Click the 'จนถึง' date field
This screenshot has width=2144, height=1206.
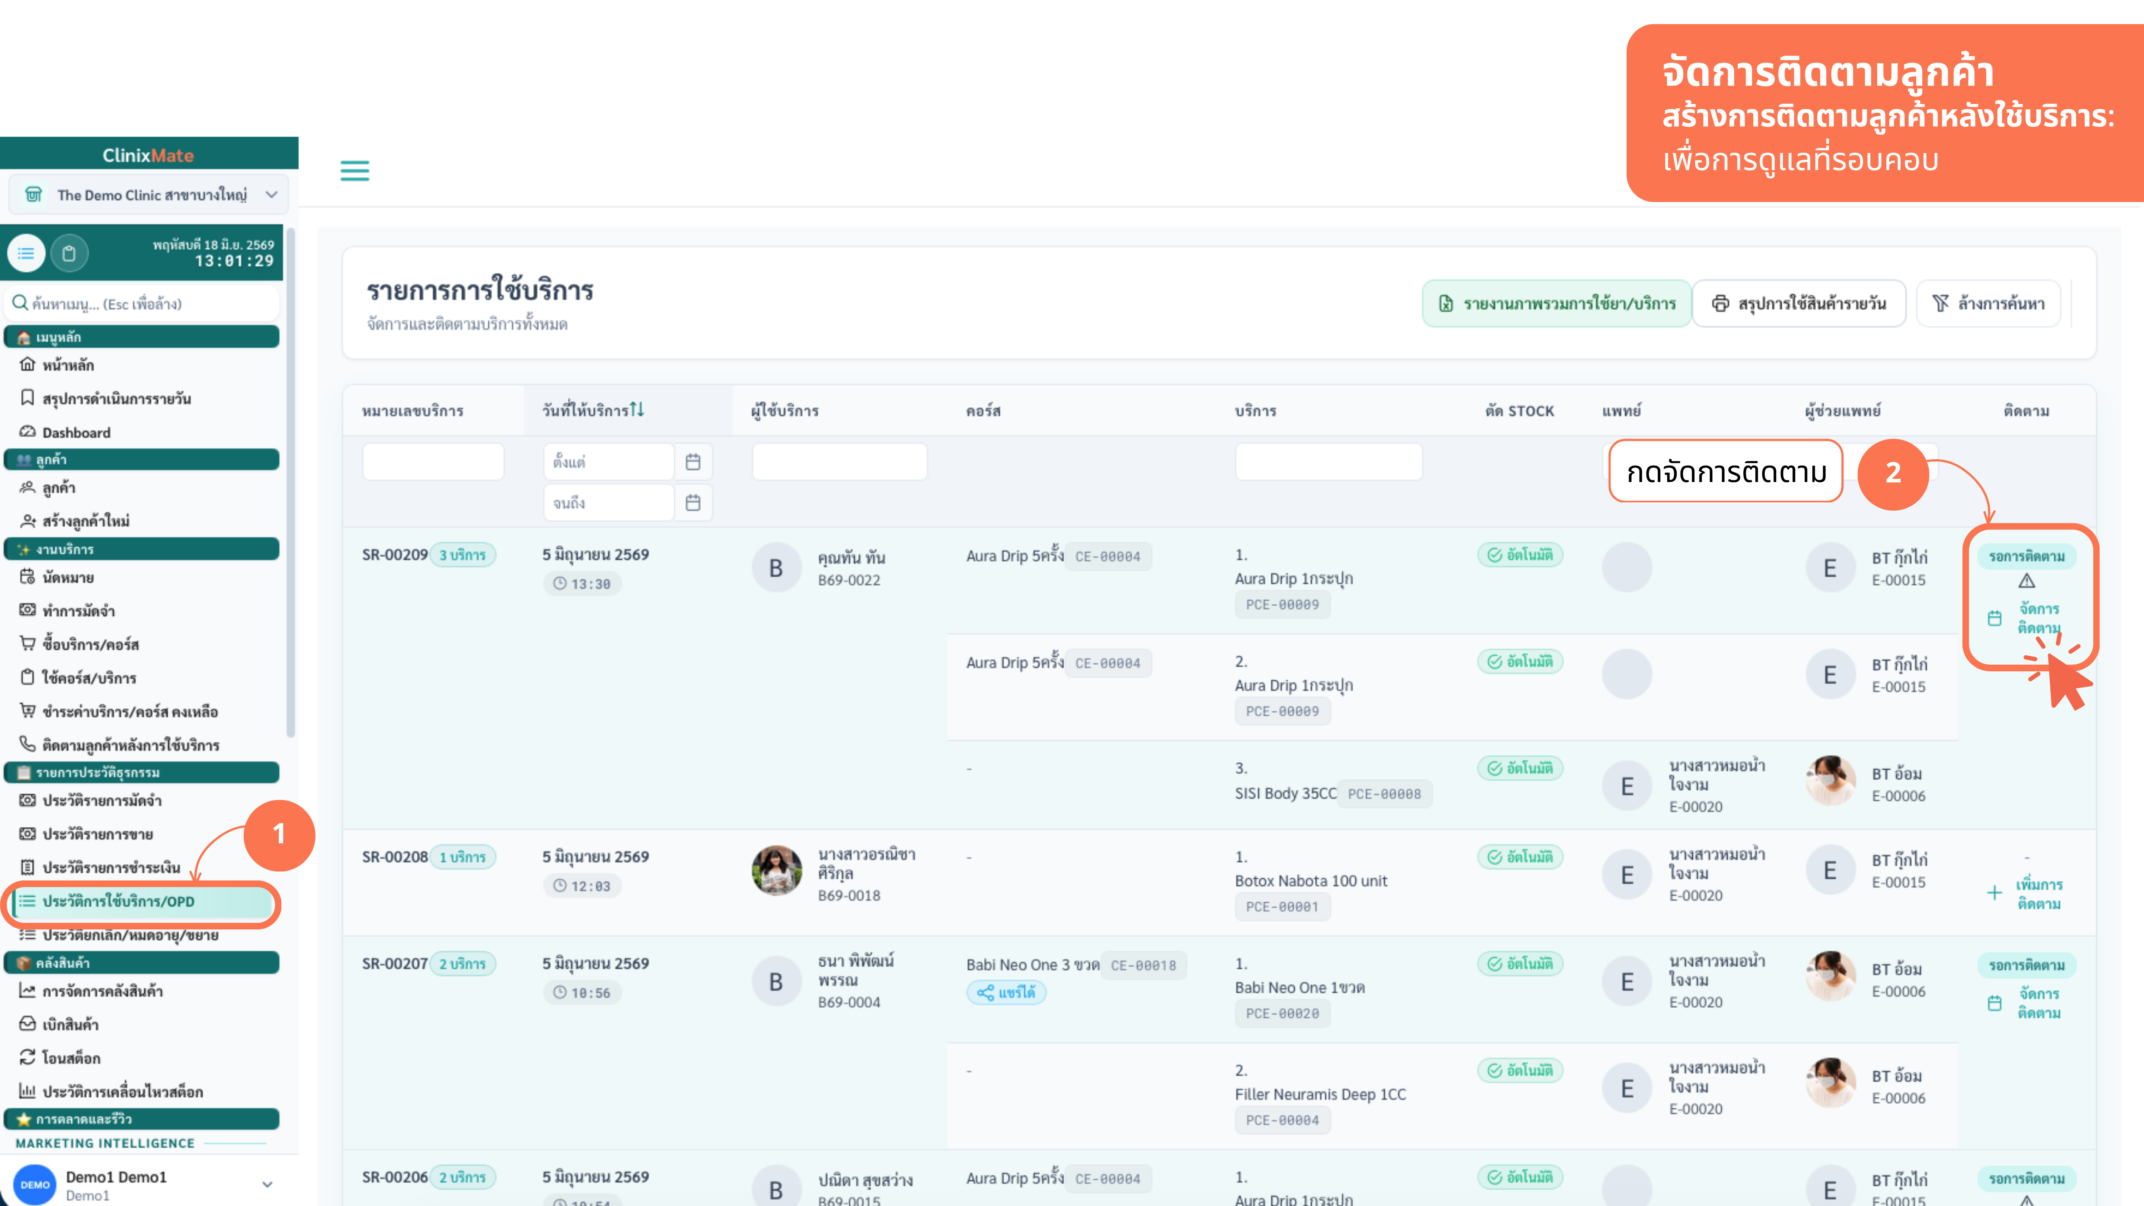pos(609,503)
